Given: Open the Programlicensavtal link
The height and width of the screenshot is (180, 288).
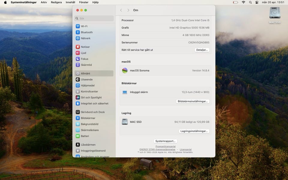Looking at the screenshot, I should (x=165, y=146).
